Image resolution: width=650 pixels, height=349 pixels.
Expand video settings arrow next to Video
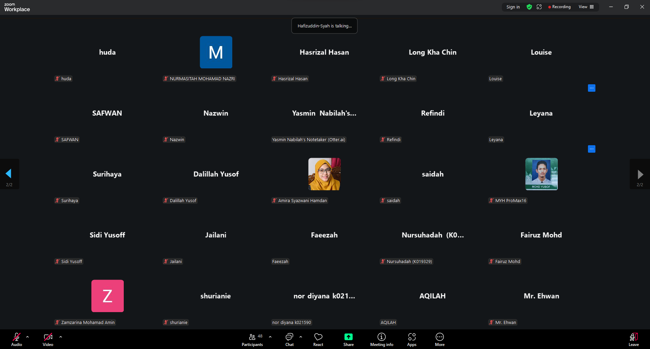(x=61, y=337)
